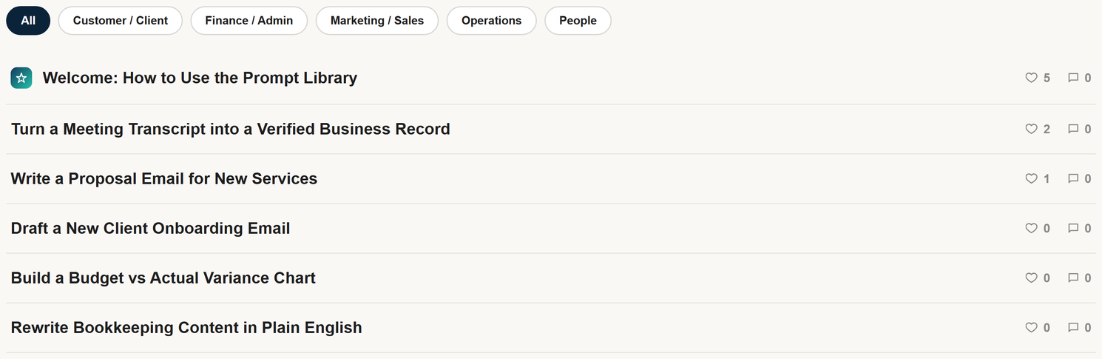Switch to Finance / Admin filter
Screen dimensions: 1102x359
[x=249, y=21]
